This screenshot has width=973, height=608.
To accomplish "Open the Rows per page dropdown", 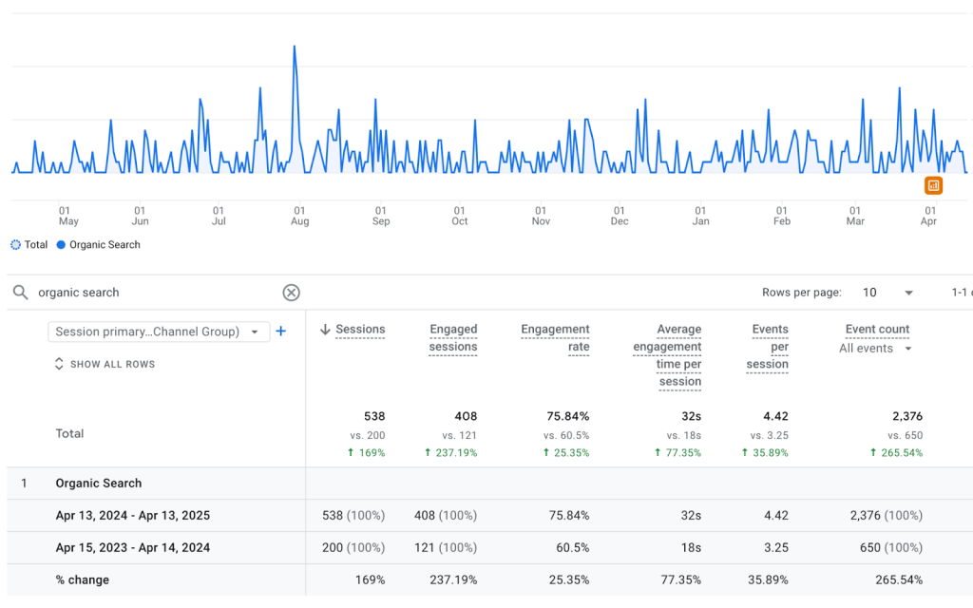I will pyautogui.click(x=887, y=293).
